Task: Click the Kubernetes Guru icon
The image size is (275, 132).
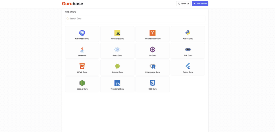Action: pos(82,33)
